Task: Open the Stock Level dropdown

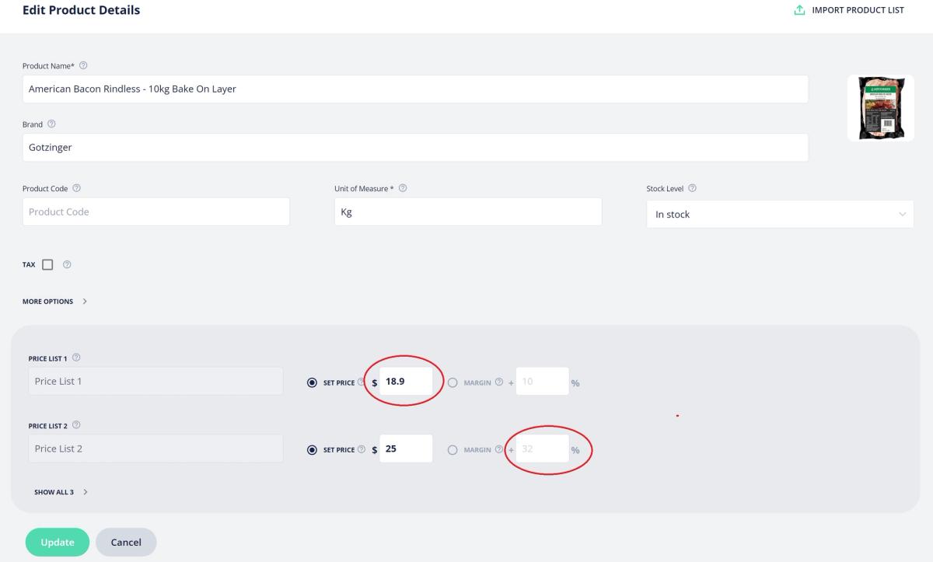Action: [780, 214]
